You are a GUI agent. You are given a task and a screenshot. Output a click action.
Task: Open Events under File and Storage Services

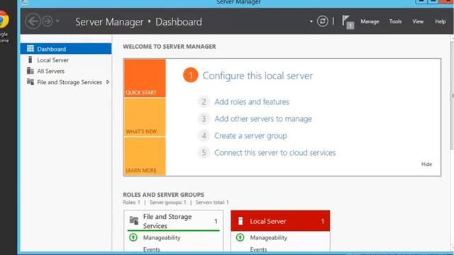(x=151, y=249)
